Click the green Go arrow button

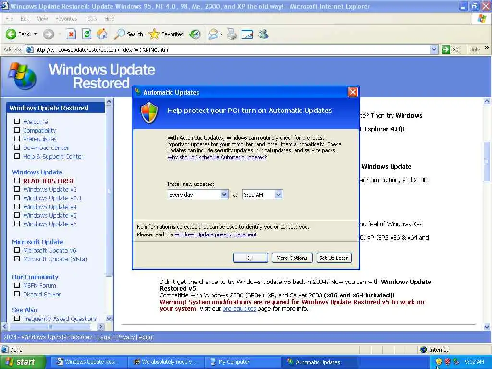click(445, 49)
